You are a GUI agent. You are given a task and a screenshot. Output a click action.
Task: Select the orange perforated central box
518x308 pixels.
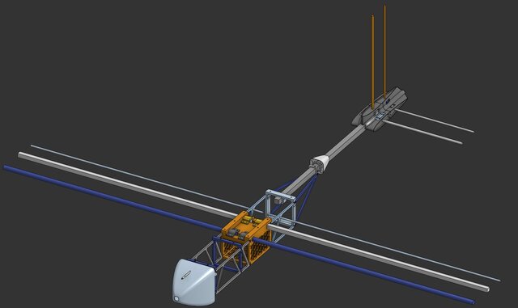point(246,236)
